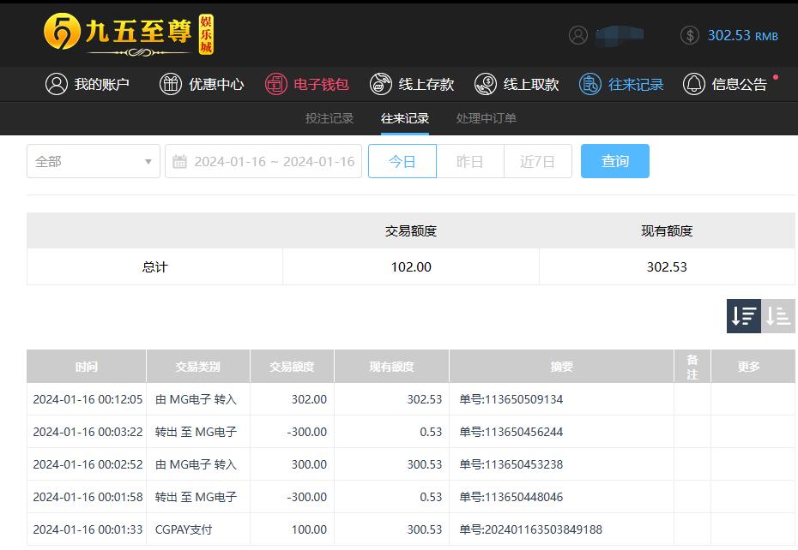This screenshot has width=798, height=550.
Task: Click the 时间 column header
Action: tap(87, 366)
